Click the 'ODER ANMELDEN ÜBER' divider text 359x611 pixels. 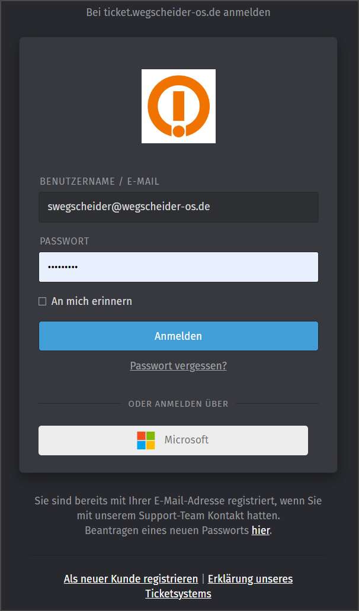pyautogui.click(x=178, y=404)
